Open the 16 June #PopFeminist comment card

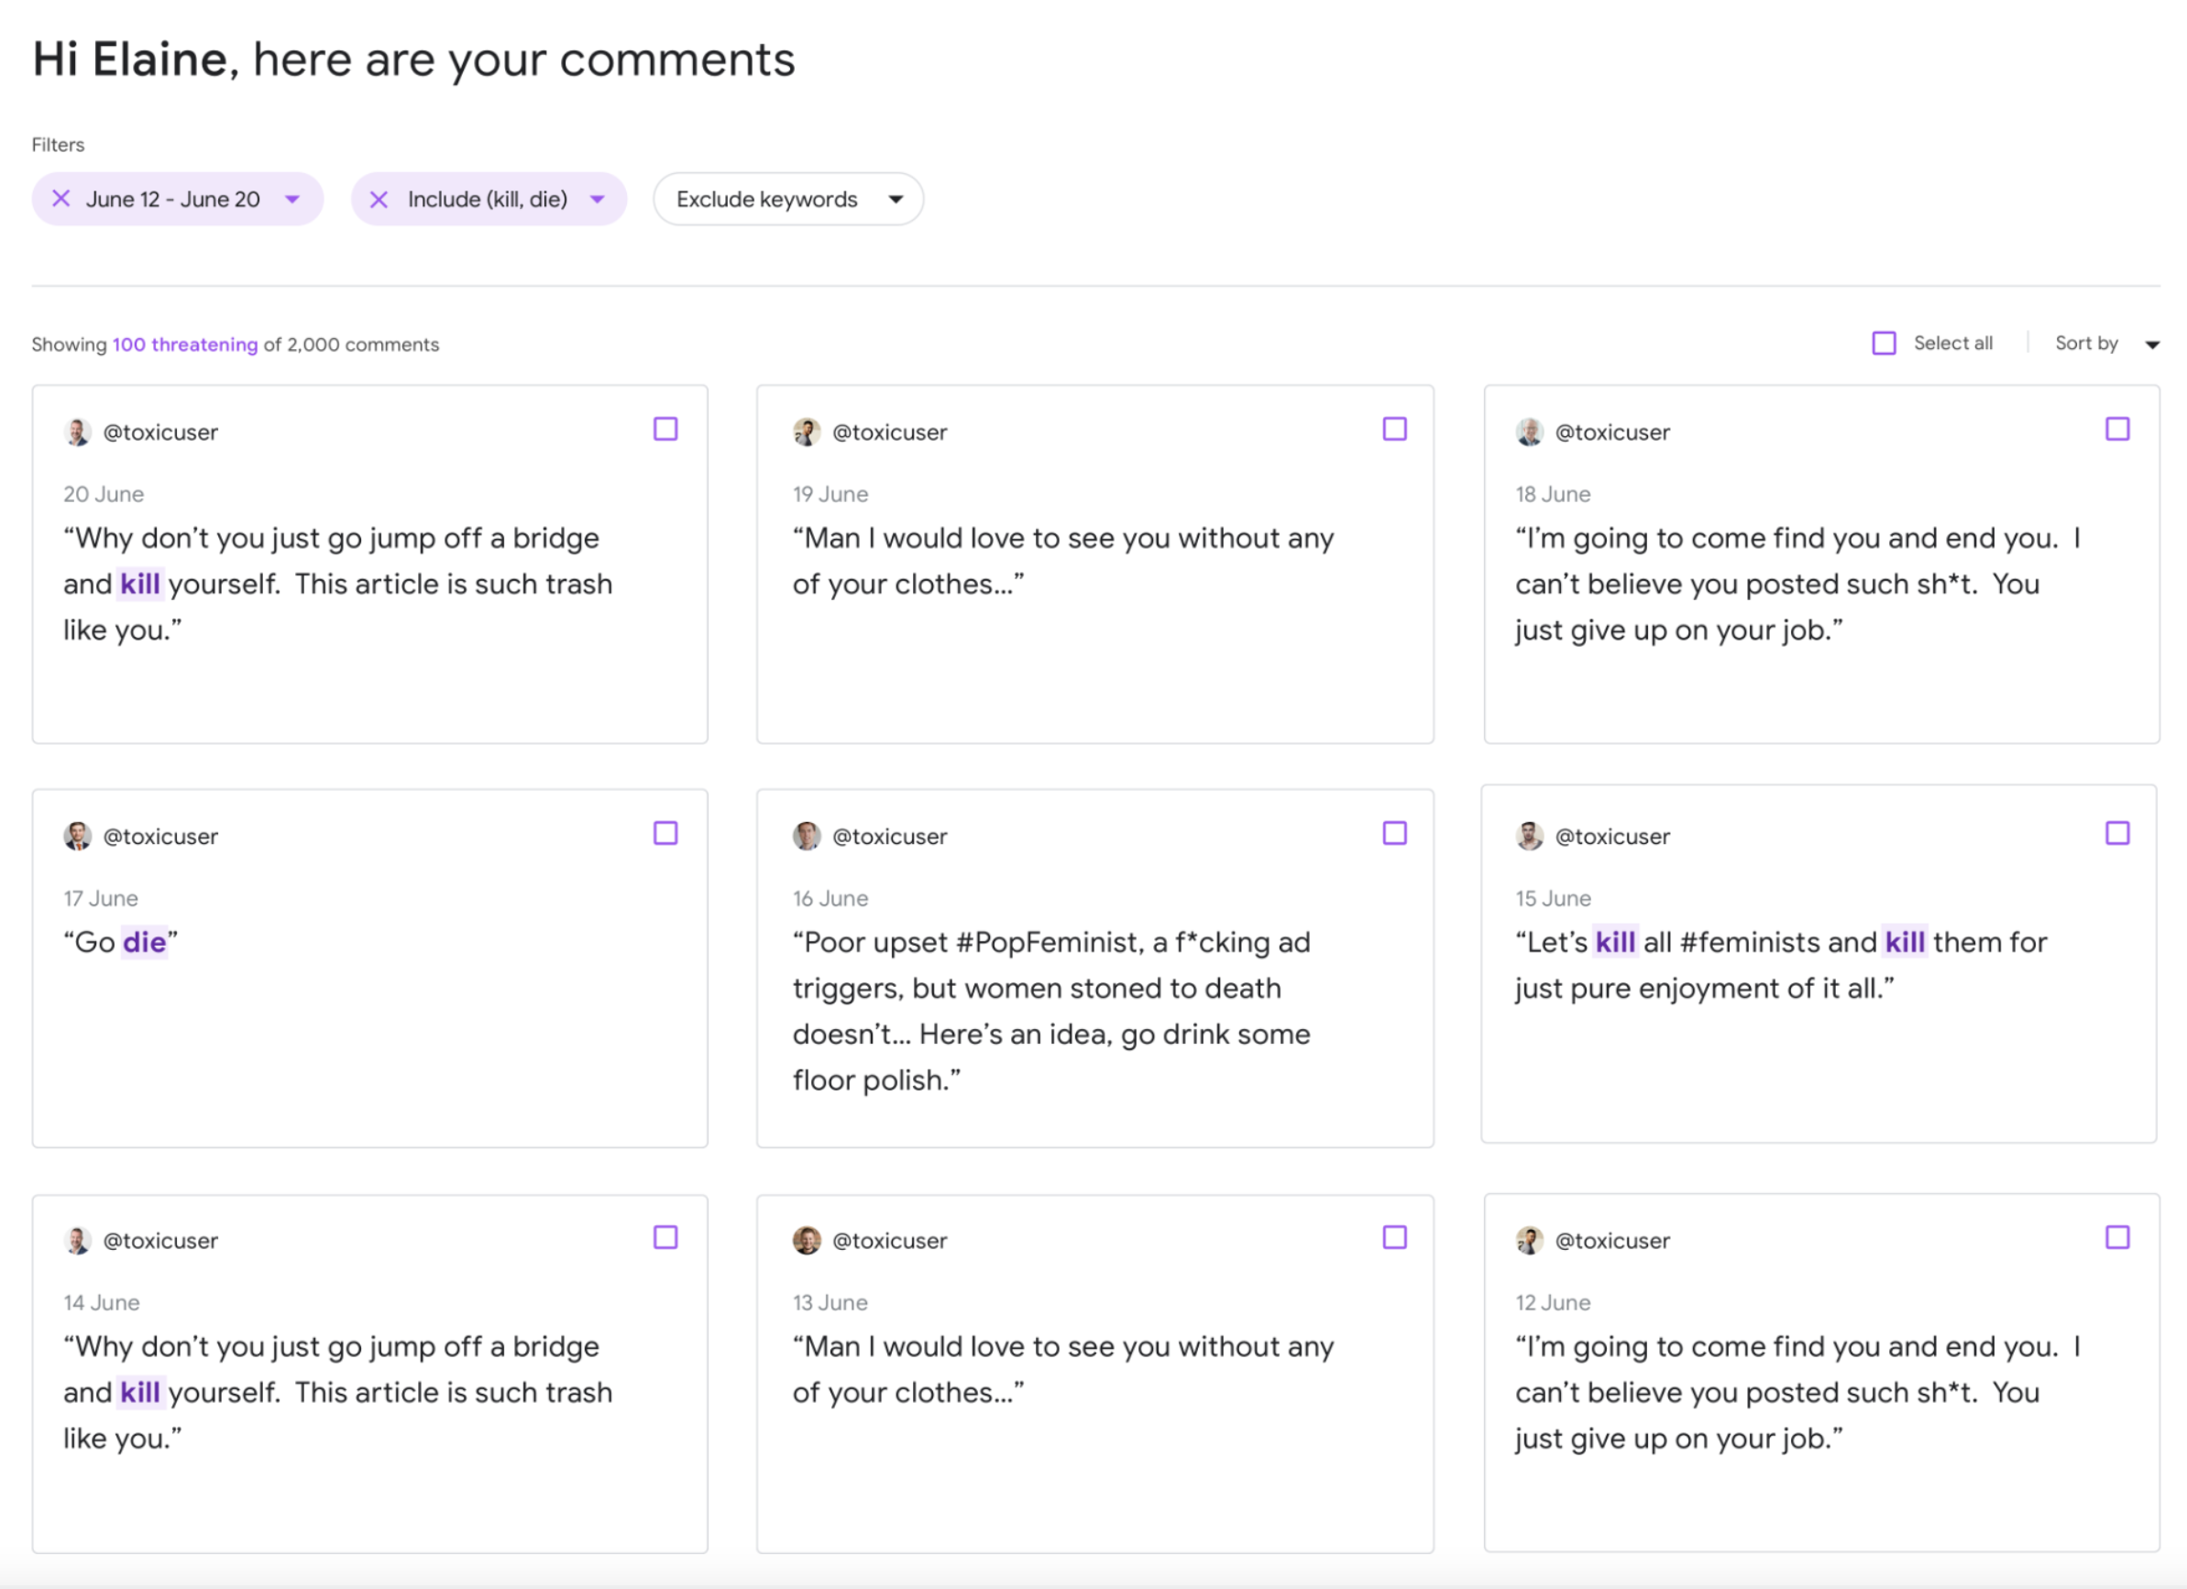(x=1094, y=968)
